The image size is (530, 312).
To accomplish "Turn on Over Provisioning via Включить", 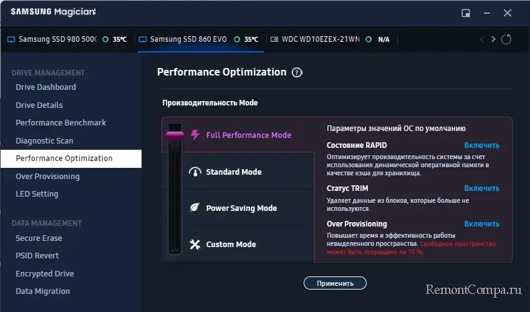I will pos(481,224).
